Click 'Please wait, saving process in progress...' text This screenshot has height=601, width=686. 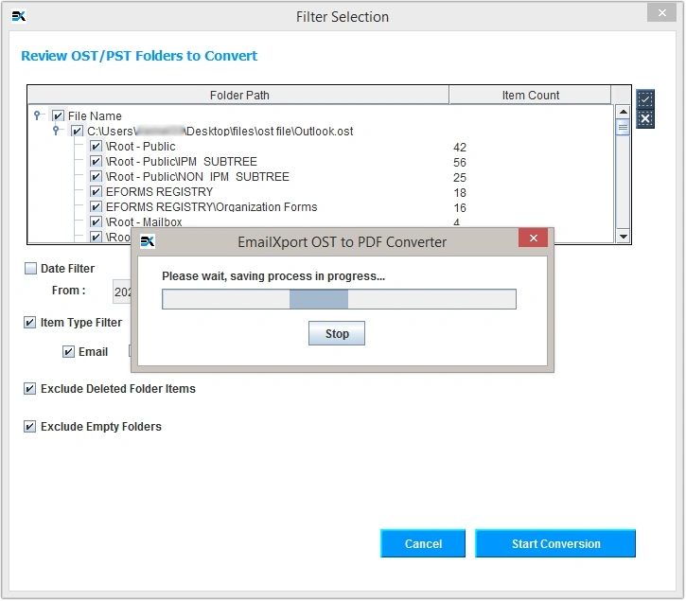pos(273,276)
